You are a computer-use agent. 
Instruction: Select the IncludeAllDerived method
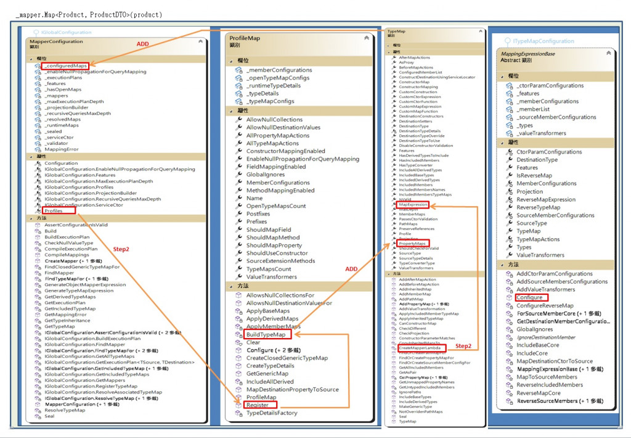pos(270,382)
